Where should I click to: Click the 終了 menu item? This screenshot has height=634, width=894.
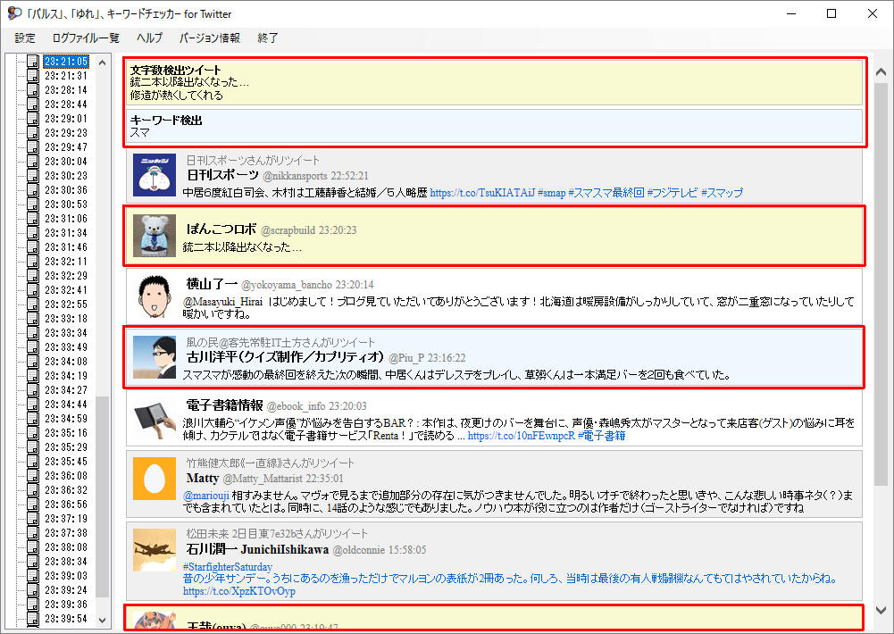(x=267, y=38)
